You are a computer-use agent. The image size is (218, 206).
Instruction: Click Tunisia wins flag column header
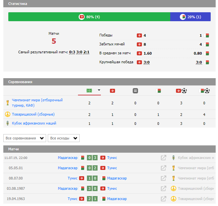(112, 91)
